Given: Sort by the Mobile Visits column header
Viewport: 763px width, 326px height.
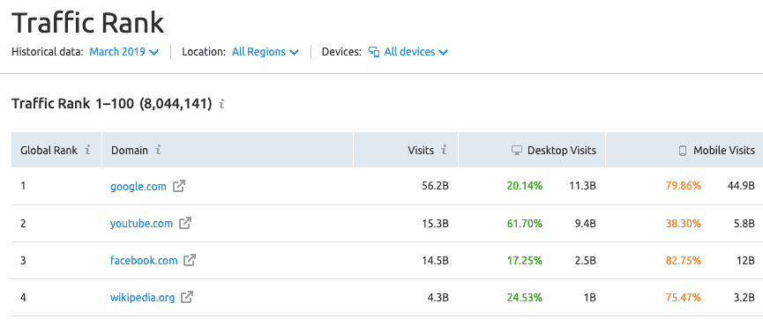Looking at the screenshot, I should (717, 150).
